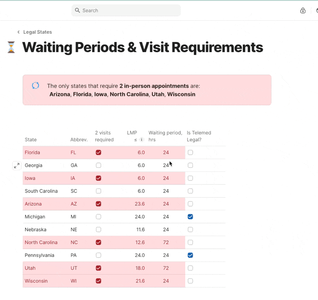Viewport: 318px width, 300px height.
Task: Uncheck Telemed Legal for Pennsylvania
Action: click(x=190, y=255)
